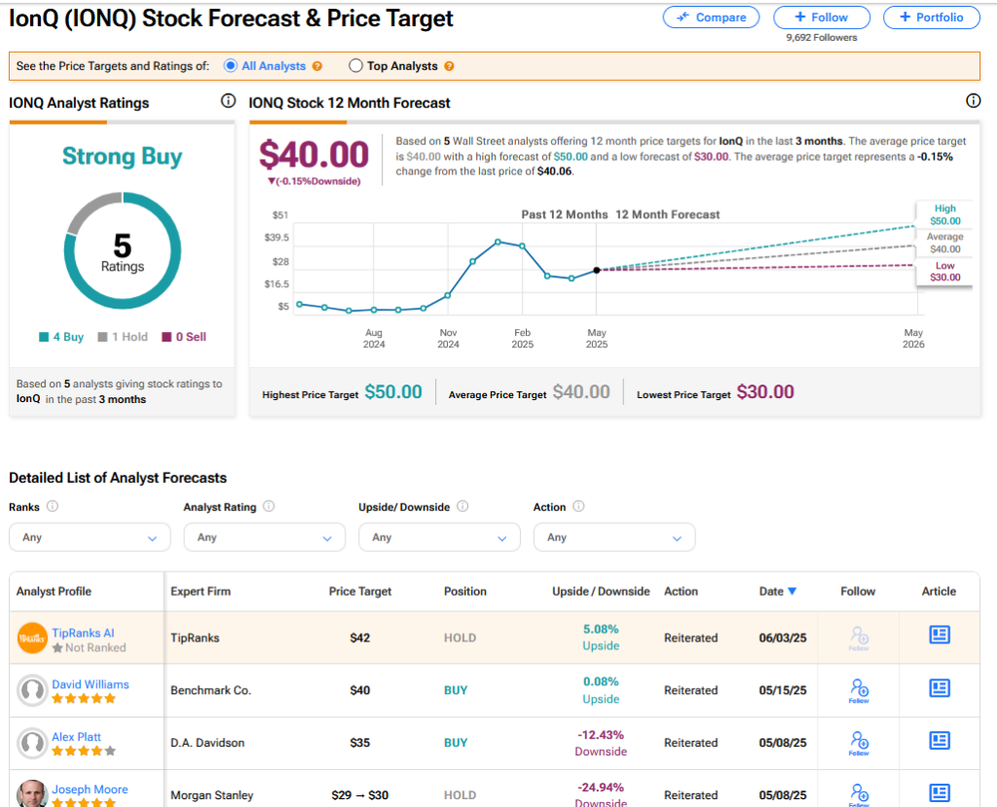
Task: Click the Price Target column header
Action: click(360, 592)
